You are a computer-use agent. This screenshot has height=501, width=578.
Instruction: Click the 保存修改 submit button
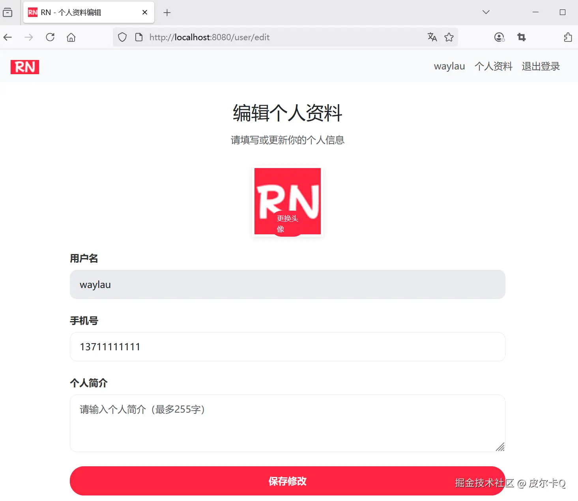click(x=287, y=481)
